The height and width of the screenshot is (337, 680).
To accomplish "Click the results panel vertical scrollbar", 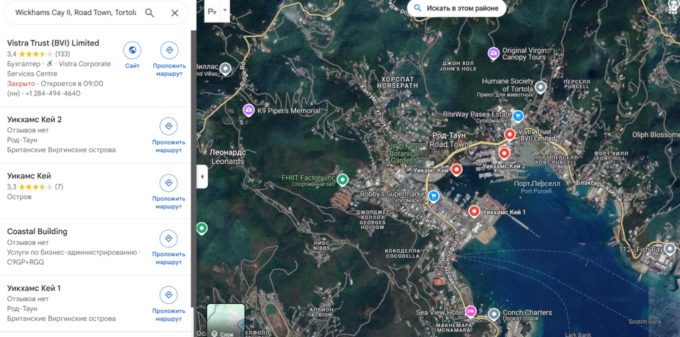I will pyautogui.click(x=193, y=166).
